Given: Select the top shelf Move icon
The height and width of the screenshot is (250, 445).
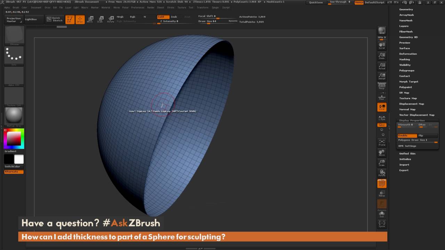Looking at the screenshot, I should tap(90, 19).
